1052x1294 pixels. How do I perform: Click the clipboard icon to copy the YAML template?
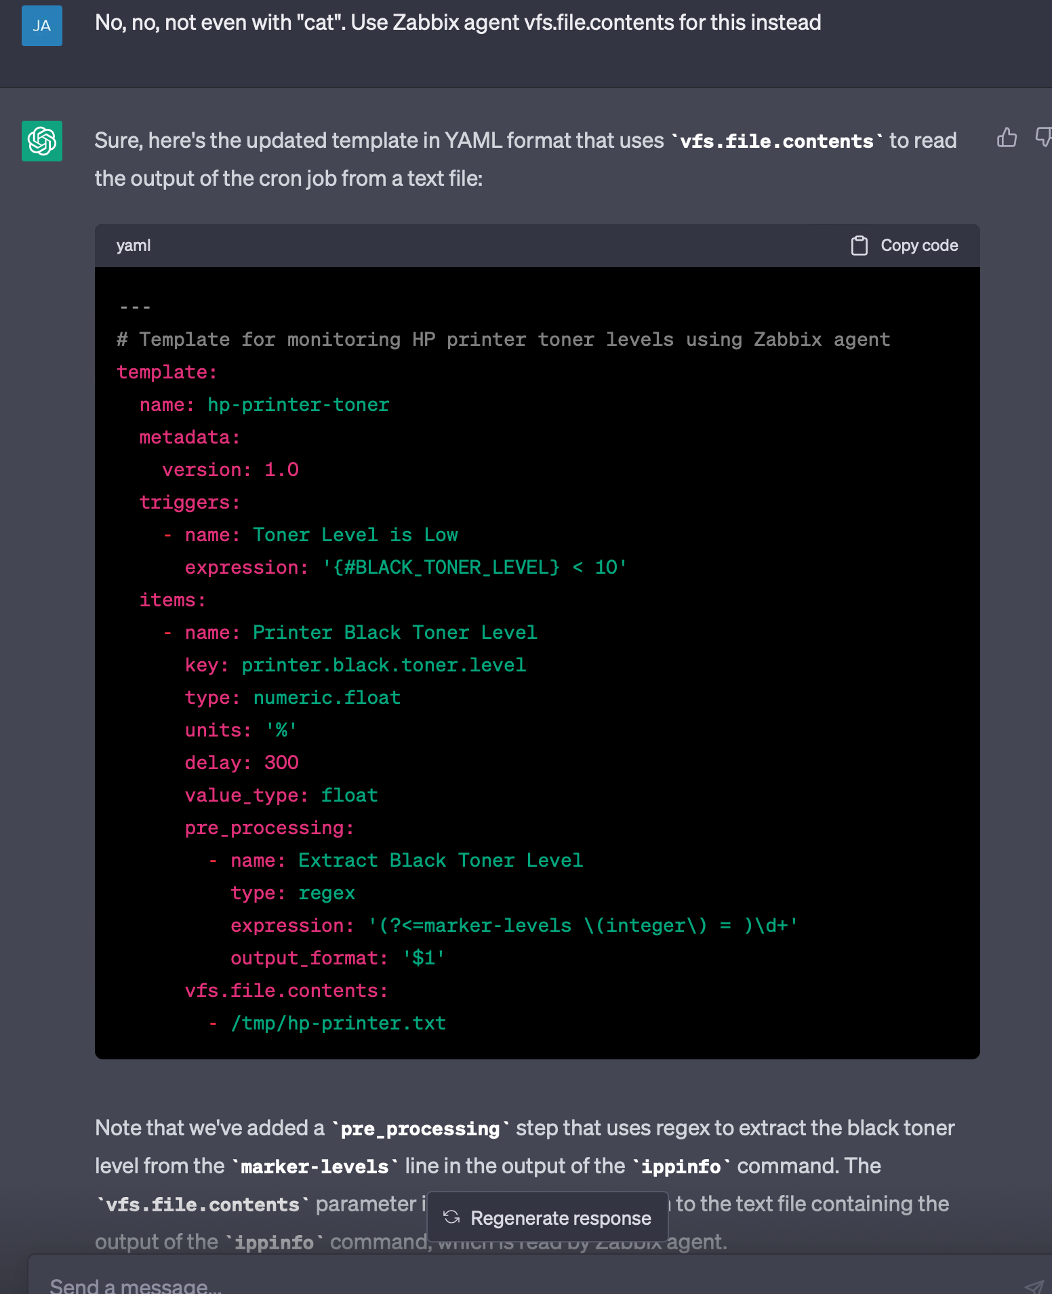(x=859, y=246)
